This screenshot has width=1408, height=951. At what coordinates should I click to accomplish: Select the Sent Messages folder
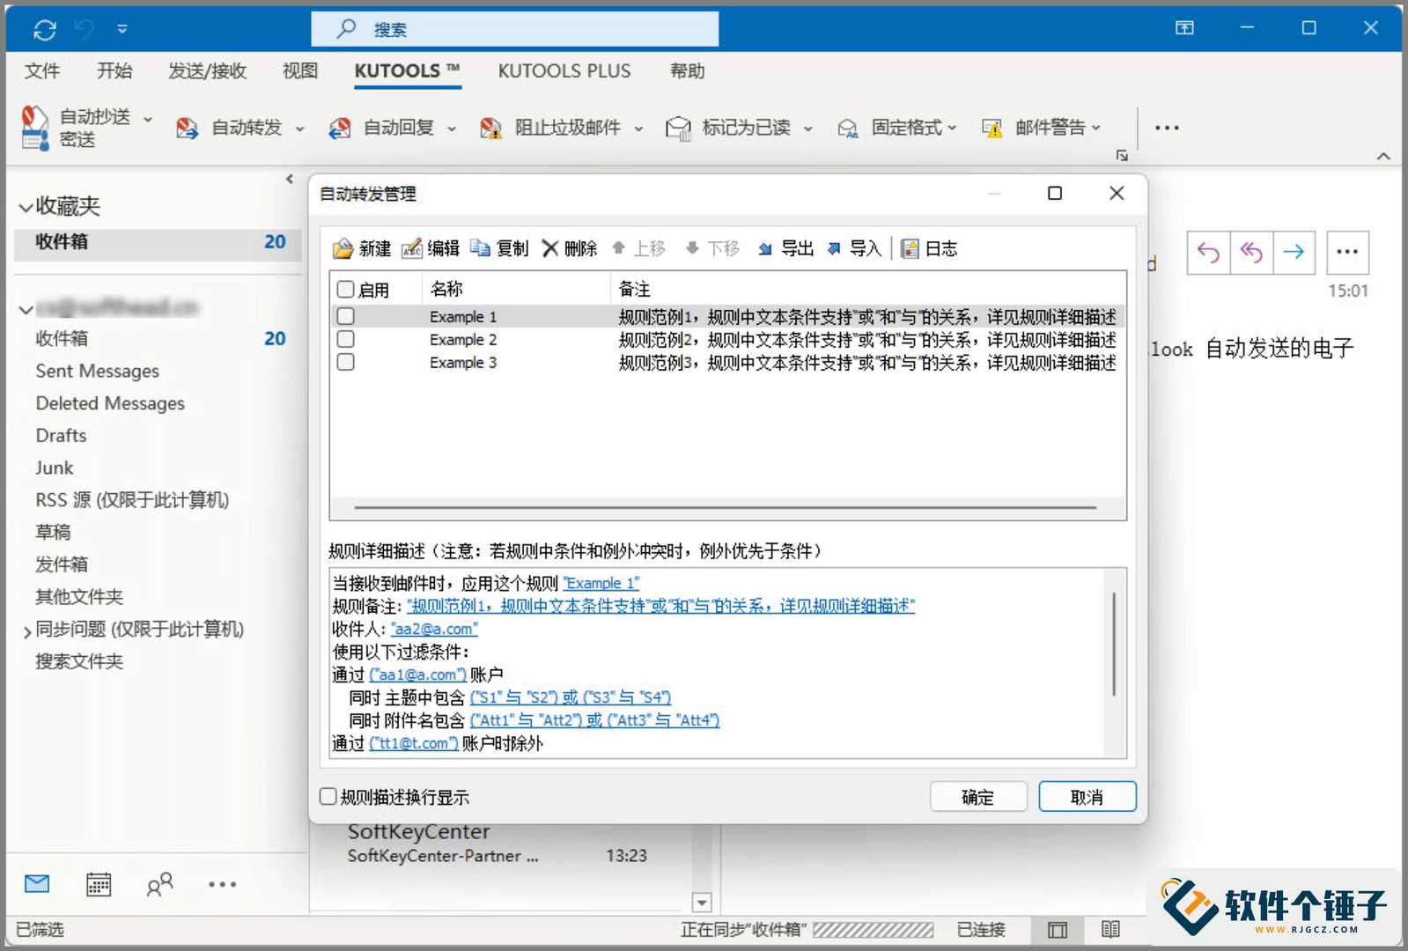(98, 371)
